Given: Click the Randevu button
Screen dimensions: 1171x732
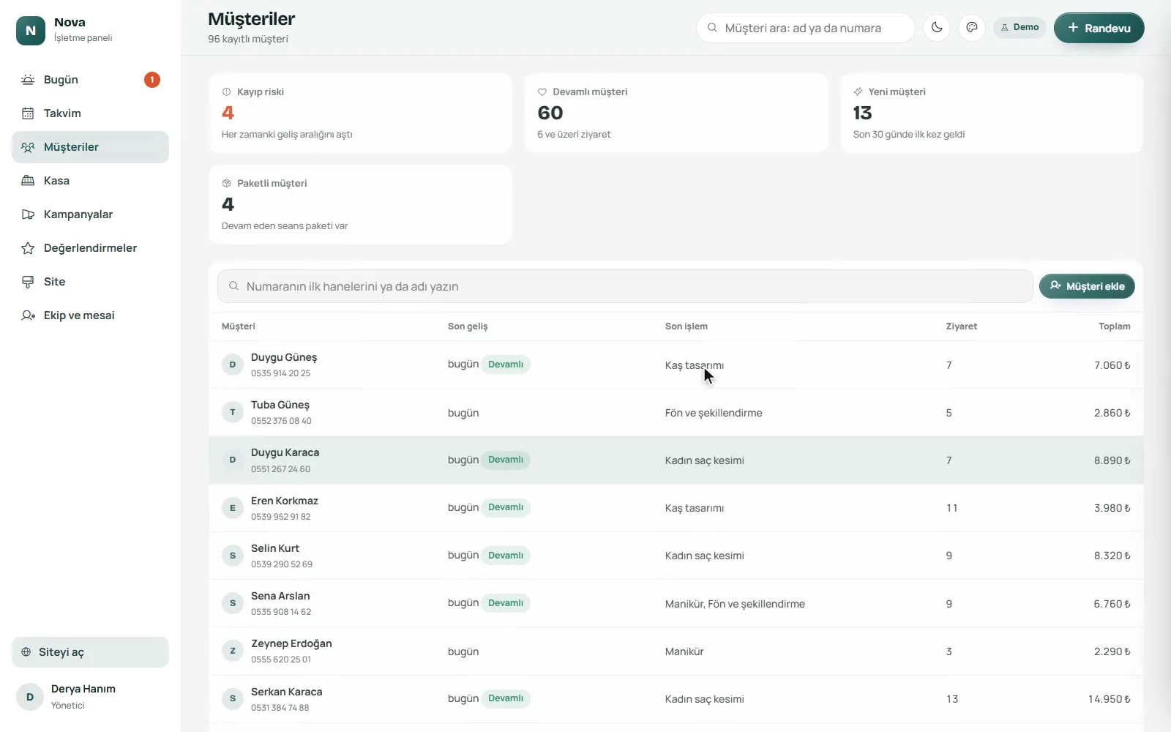Looking at the screenshot, I should coord(1099,28).
